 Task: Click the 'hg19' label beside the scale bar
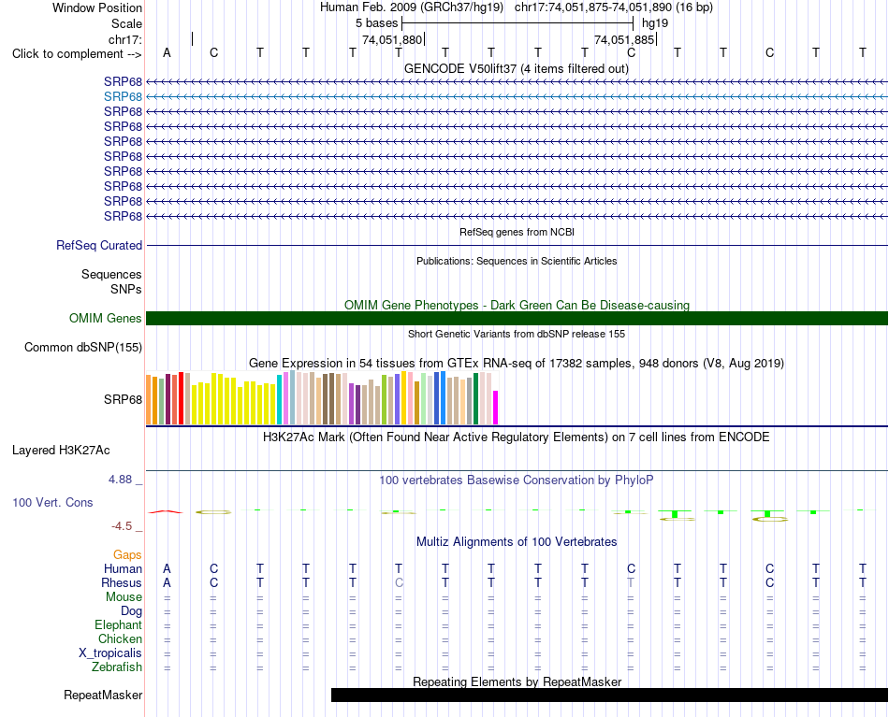point(655,23)
